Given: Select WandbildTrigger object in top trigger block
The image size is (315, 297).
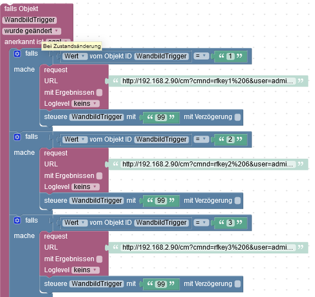Looking at the screenshot, I should pos(30,20).
